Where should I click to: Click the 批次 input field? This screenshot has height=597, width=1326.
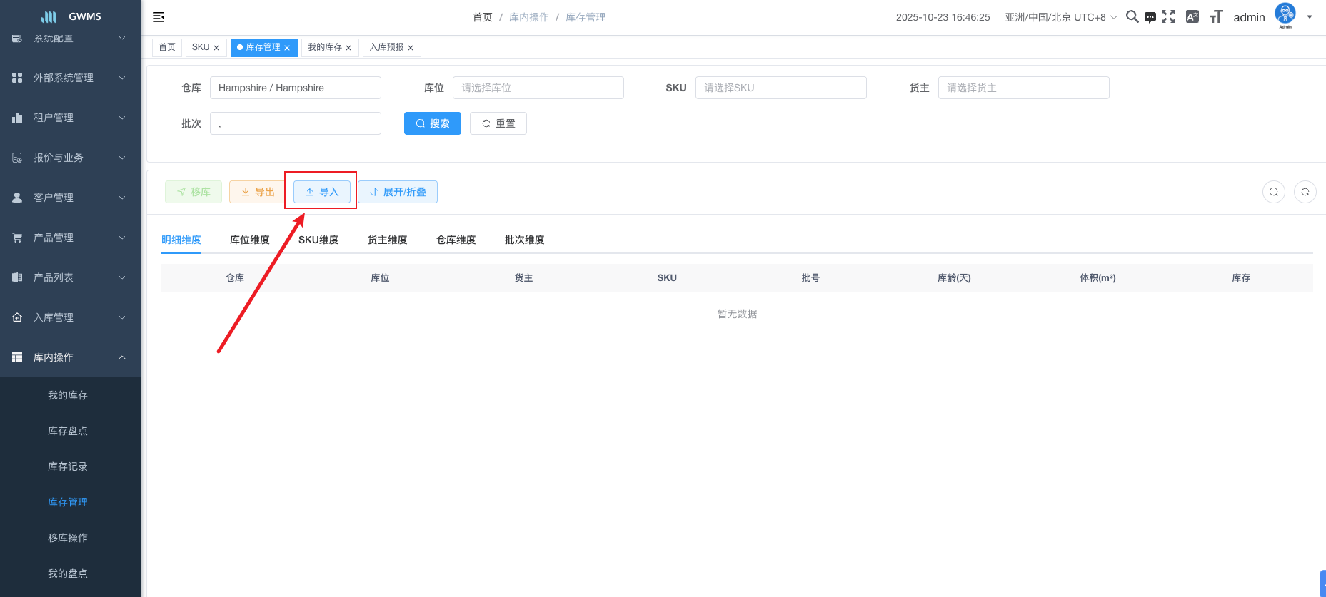(295, 123)
